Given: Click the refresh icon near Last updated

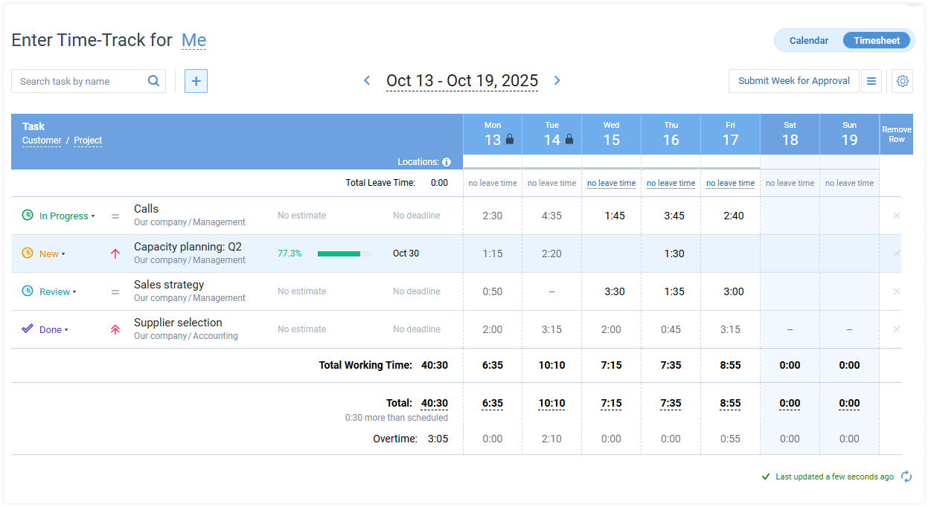Looking at the screenshot, I should [x=906, y=477].
